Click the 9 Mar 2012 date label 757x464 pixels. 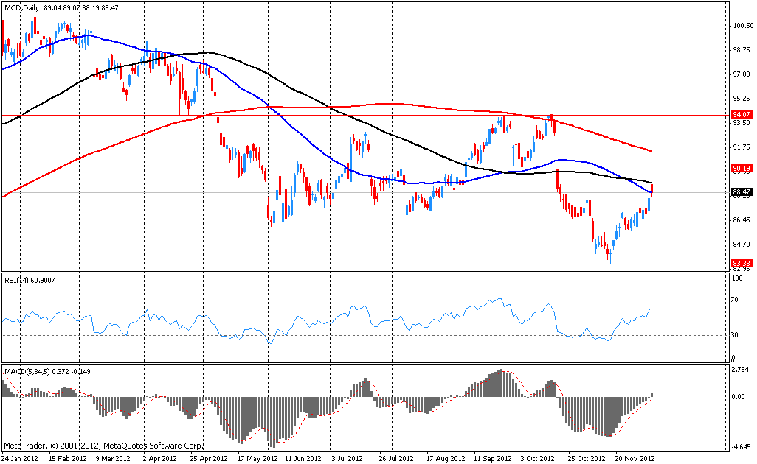coord(113,458)
